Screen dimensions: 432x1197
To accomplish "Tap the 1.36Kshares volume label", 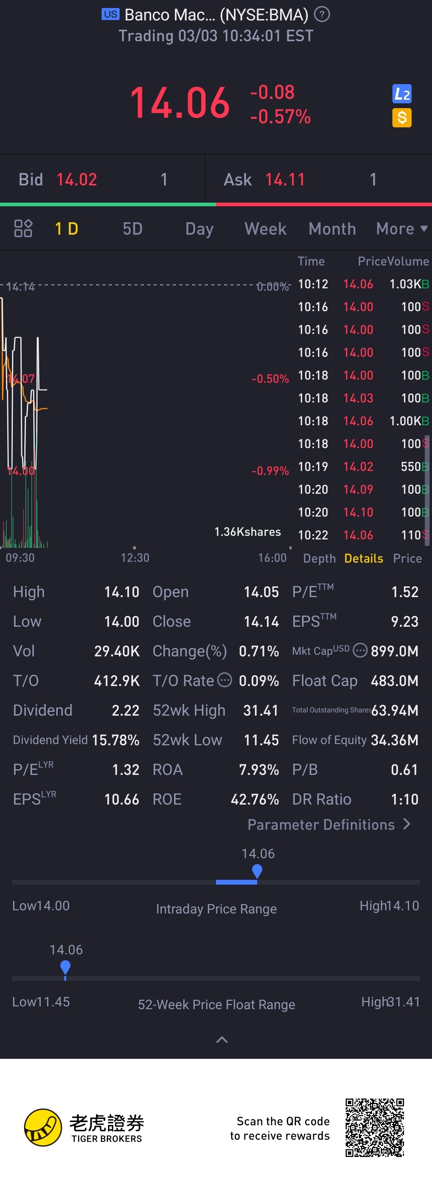I will coord(247,531).
